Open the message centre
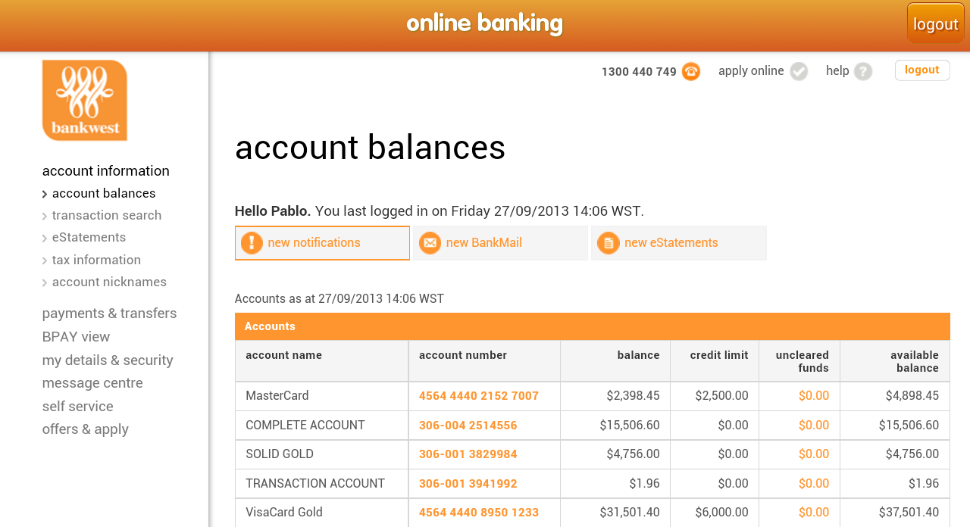Screen dimensions: 970x527 [92, 383]
